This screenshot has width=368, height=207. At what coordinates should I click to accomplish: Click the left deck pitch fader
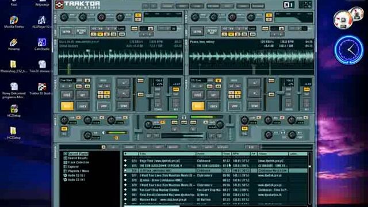(x=149, y=95)
